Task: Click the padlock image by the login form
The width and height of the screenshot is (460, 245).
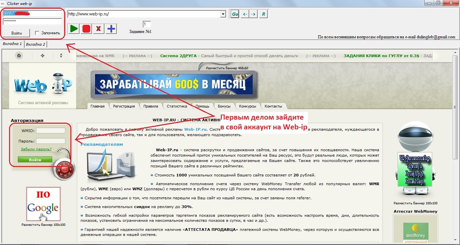Action: point(65,165)
